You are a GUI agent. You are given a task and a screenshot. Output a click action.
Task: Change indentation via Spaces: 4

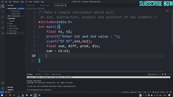point(133,92)
